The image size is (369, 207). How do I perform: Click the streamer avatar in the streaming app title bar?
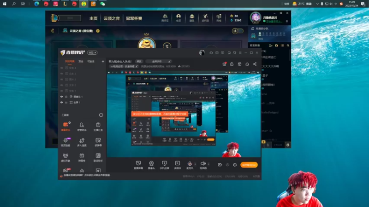[202, 53]
